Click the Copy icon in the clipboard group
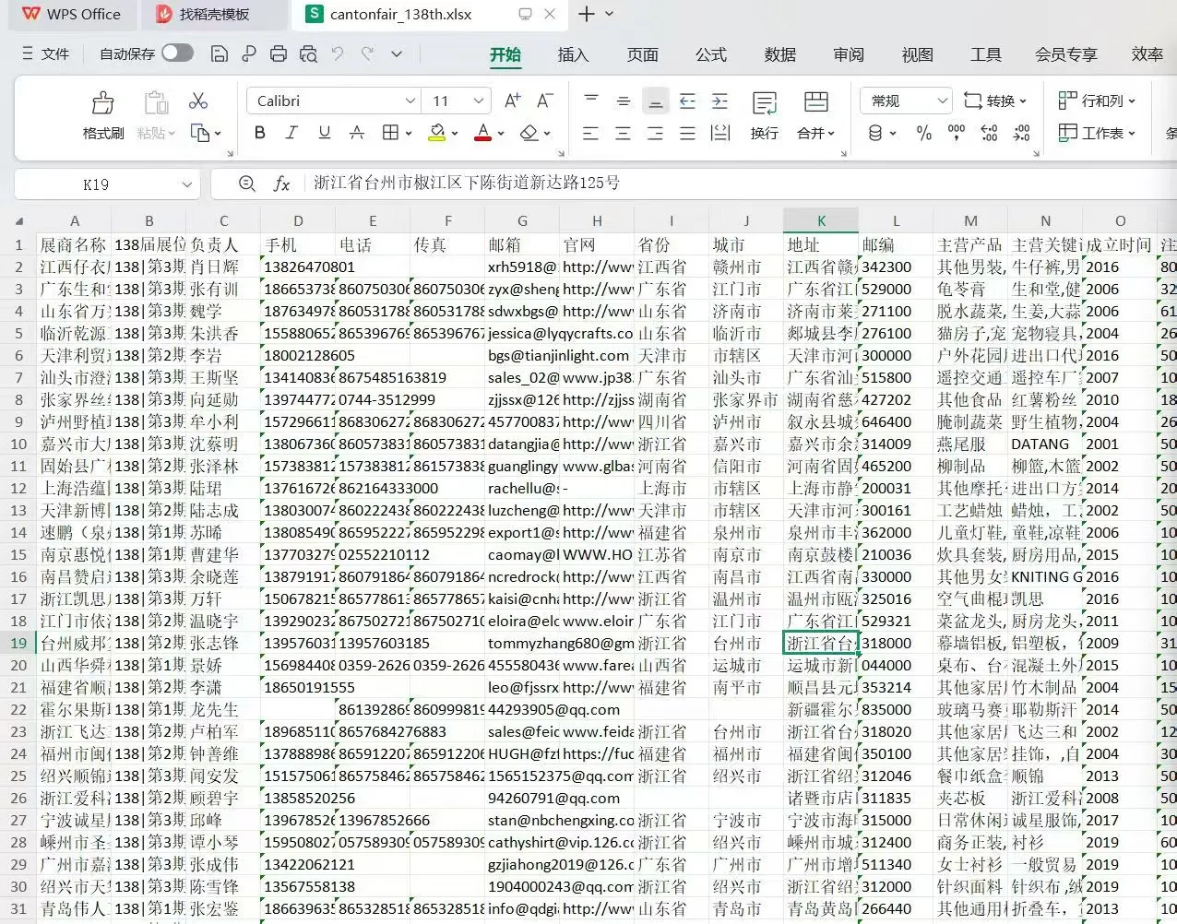The width and height of the screenshot is (1177, 924). click(200, 134)
